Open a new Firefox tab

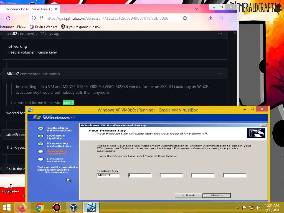coord(65,9)
